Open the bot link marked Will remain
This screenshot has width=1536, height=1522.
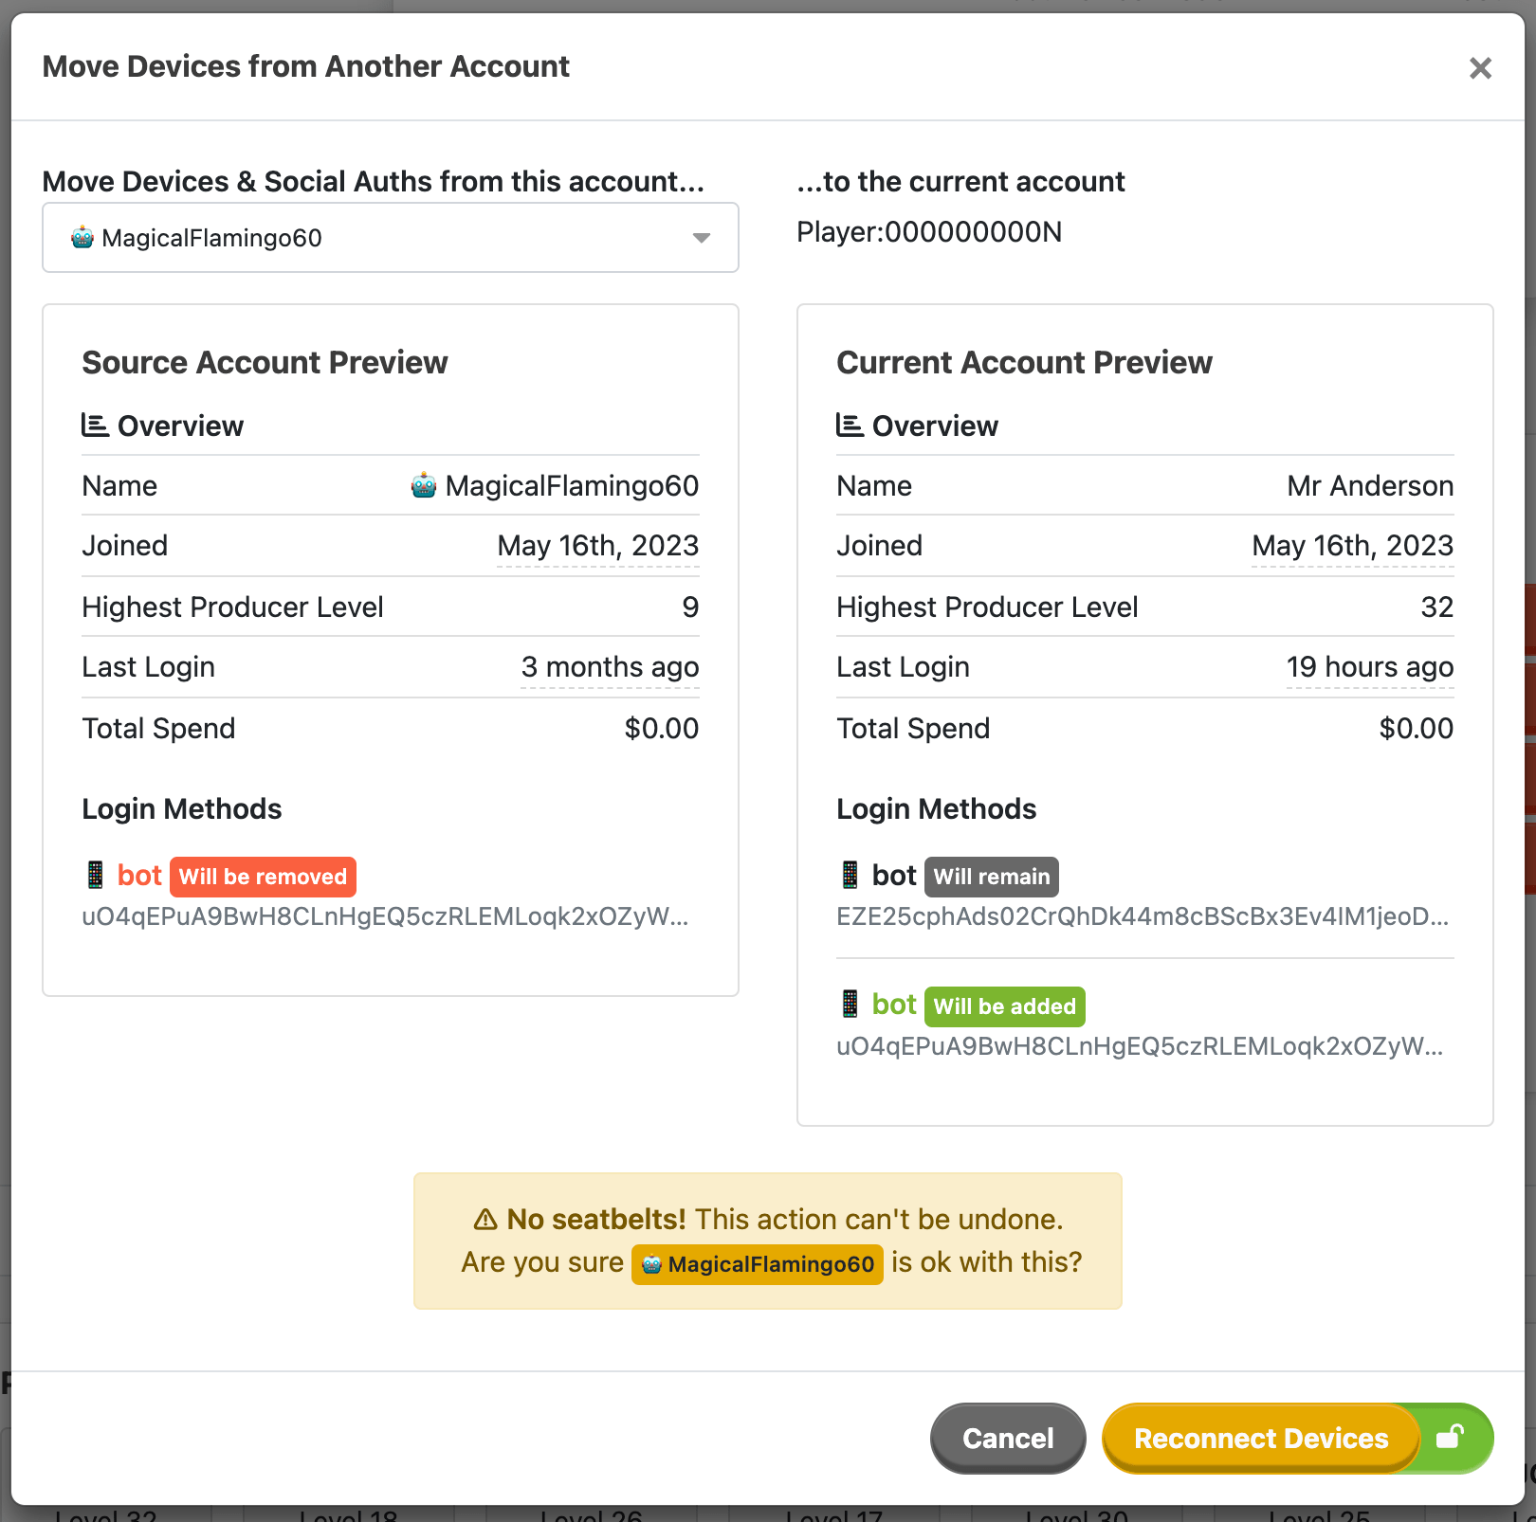coord(893,875)
